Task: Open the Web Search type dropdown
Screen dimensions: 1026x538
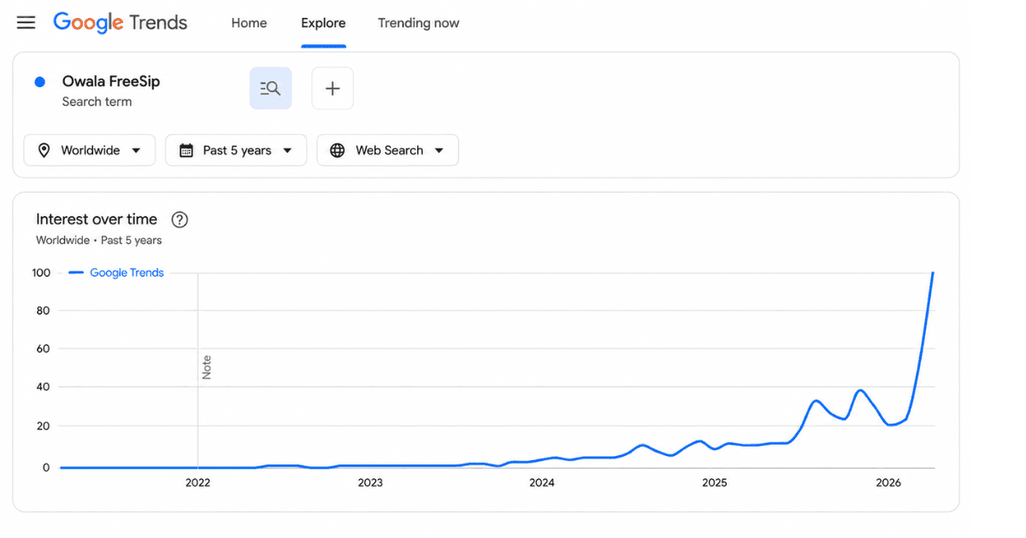Action: pos(387,150)
